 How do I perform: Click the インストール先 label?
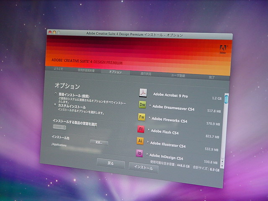pyautogui.click(x=60, y=137)
